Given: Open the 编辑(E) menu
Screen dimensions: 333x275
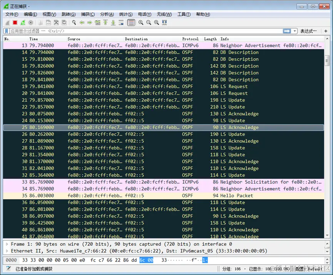Looking at the screenshot, I should [x=30, y=14].
